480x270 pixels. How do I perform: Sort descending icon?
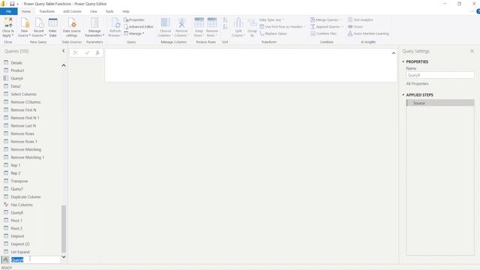click(225, 27)
